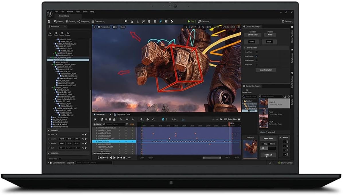Click the save icon in main toolbar
The height and width of the screenshot is (195, 343).
click(x=49, y=21)
